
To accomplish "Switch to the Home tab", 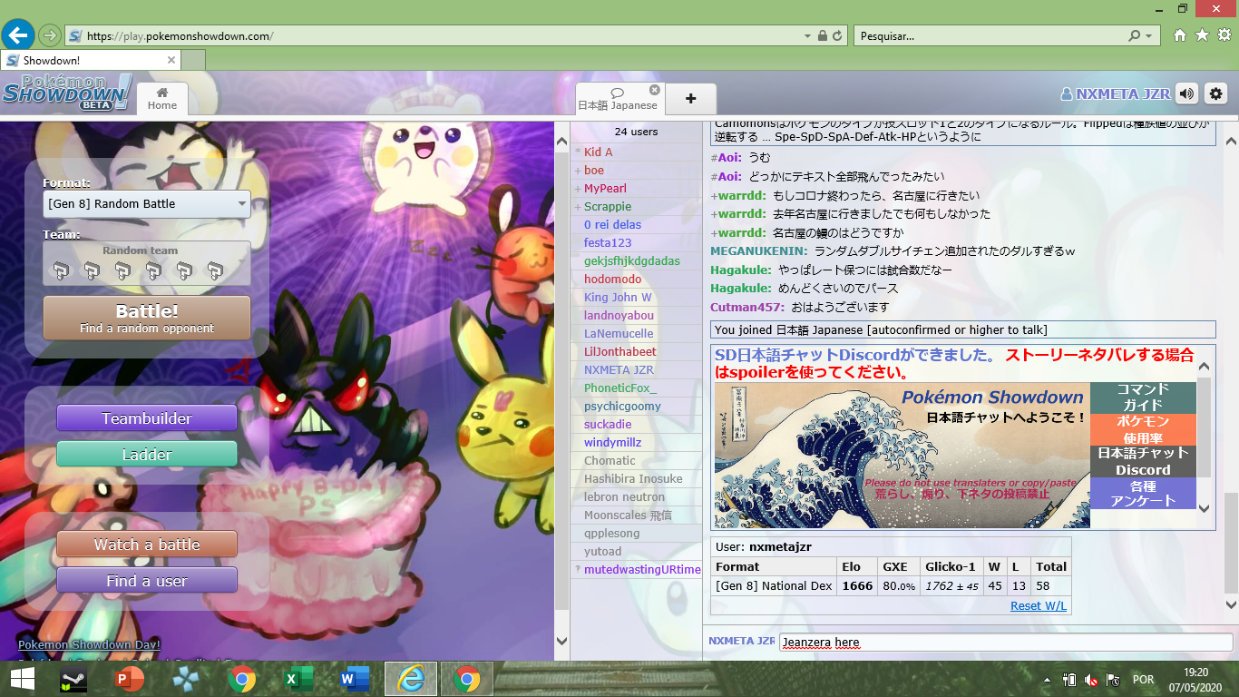I will (x=162, y=99).
